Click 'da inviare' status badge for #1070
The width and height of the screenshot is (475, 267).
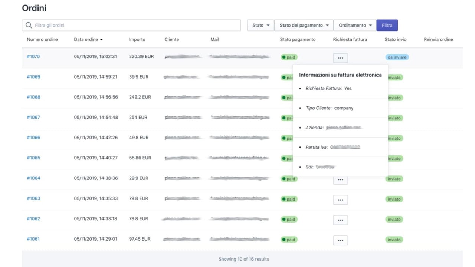pos(397,57)
